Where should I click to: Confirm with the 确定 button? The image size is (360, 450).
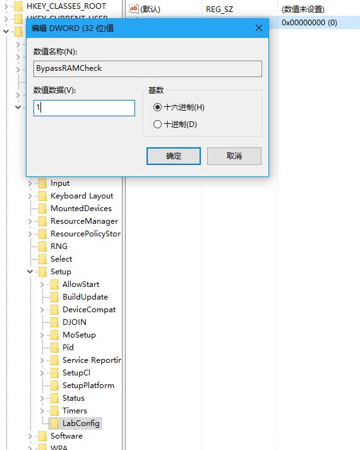174,156
